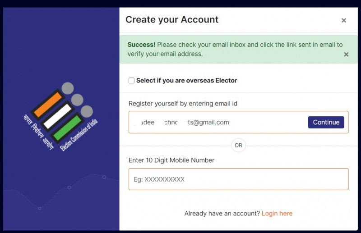Focus the 10 digit mobile number field
The width and height of the screenshot is (361, 233).
(239, 179)
